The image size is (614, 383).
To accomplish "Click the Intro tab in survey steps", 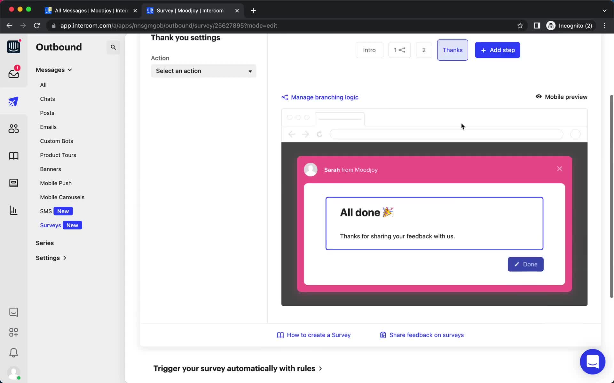I will click(369, 50).
